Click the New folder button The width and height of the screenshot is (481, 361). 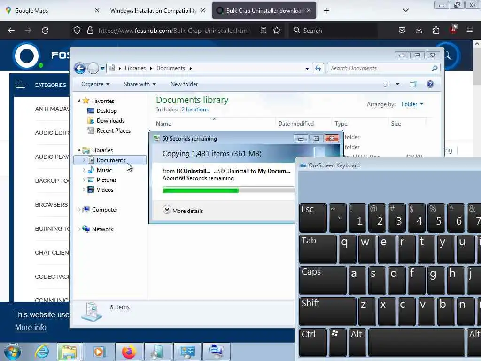[x=184, y=84]
